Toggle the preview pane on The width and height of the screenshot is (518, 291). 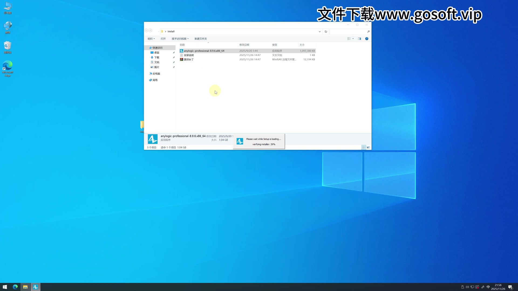point(359,39)
